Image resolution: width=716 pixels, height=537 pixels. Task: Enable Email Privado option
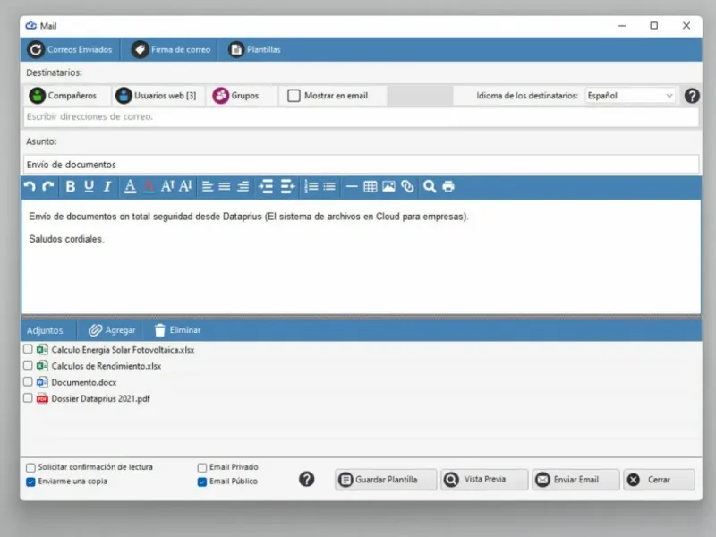pyautogui.click(x=202, y=467)
